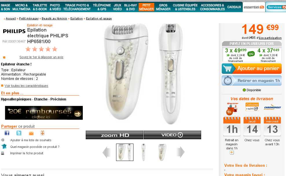Open the Gros Ménager menu tab
286x176 pixels.
pos(163,7)
